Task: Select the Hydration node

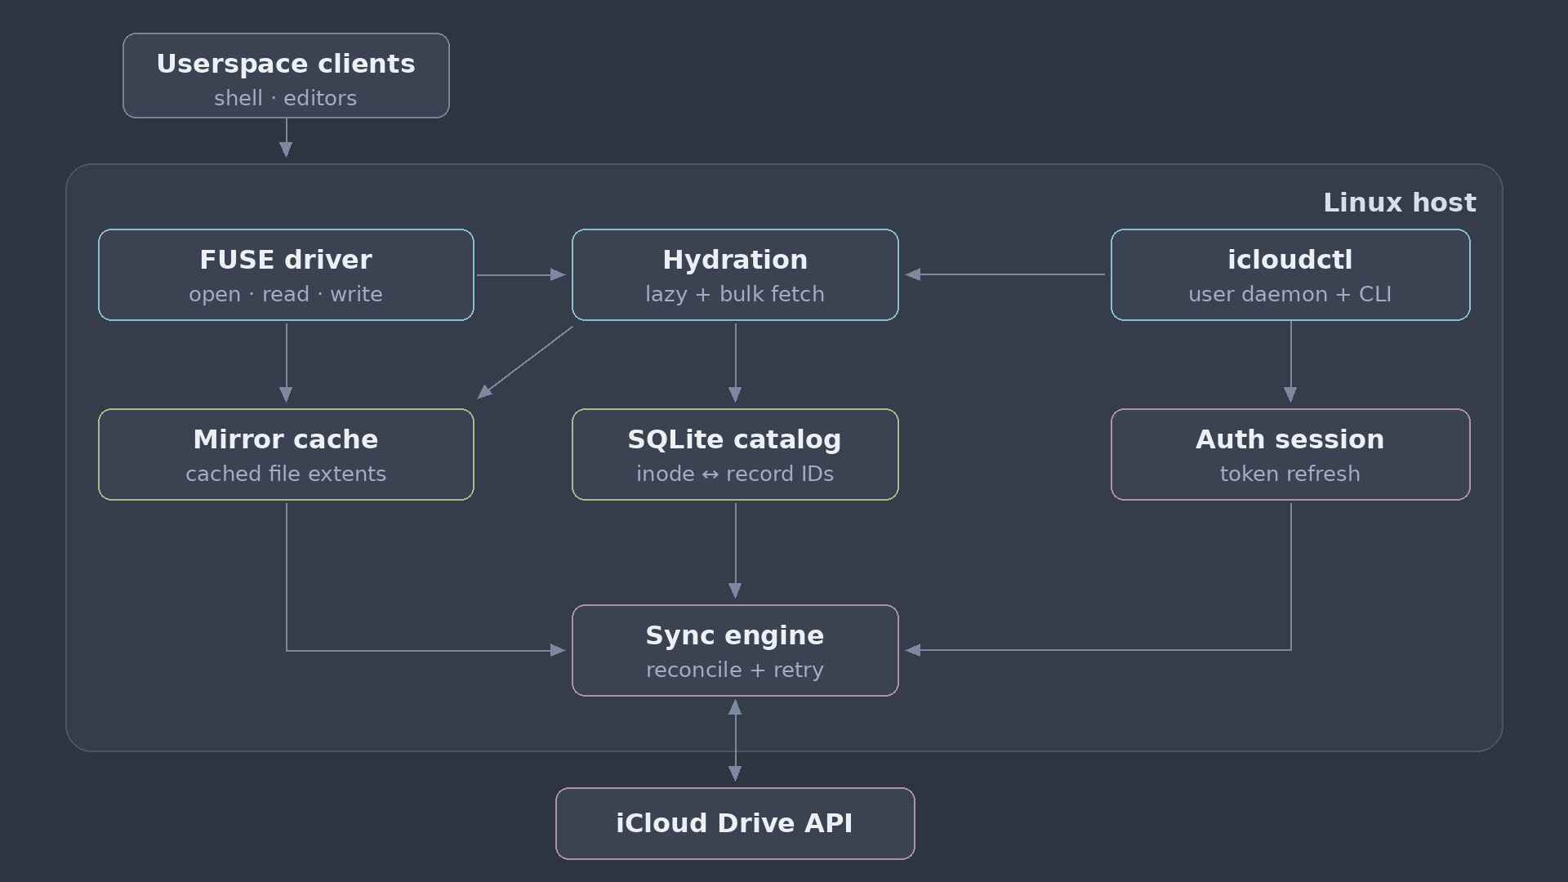Action: pos(735,274)
